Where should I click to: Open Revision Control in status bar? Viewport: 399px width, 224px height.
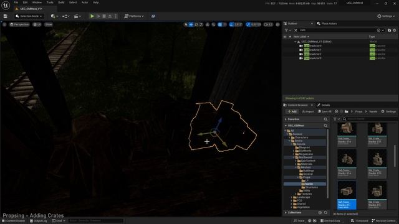[383, 221]
